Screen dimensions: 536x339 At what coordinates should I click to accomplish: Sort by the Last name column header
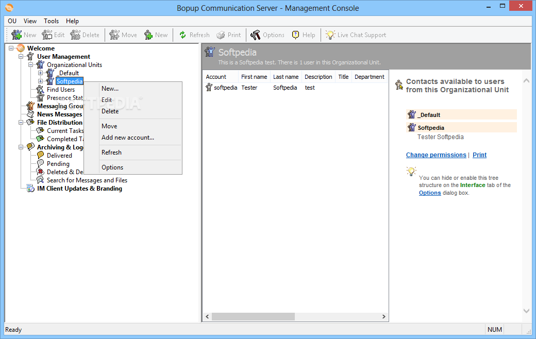click(x=286, y=77)
